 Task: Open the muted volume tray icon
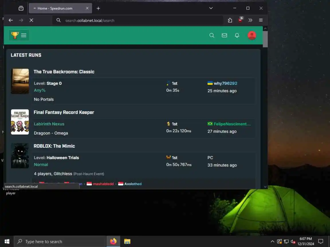[x=293, y=242]
